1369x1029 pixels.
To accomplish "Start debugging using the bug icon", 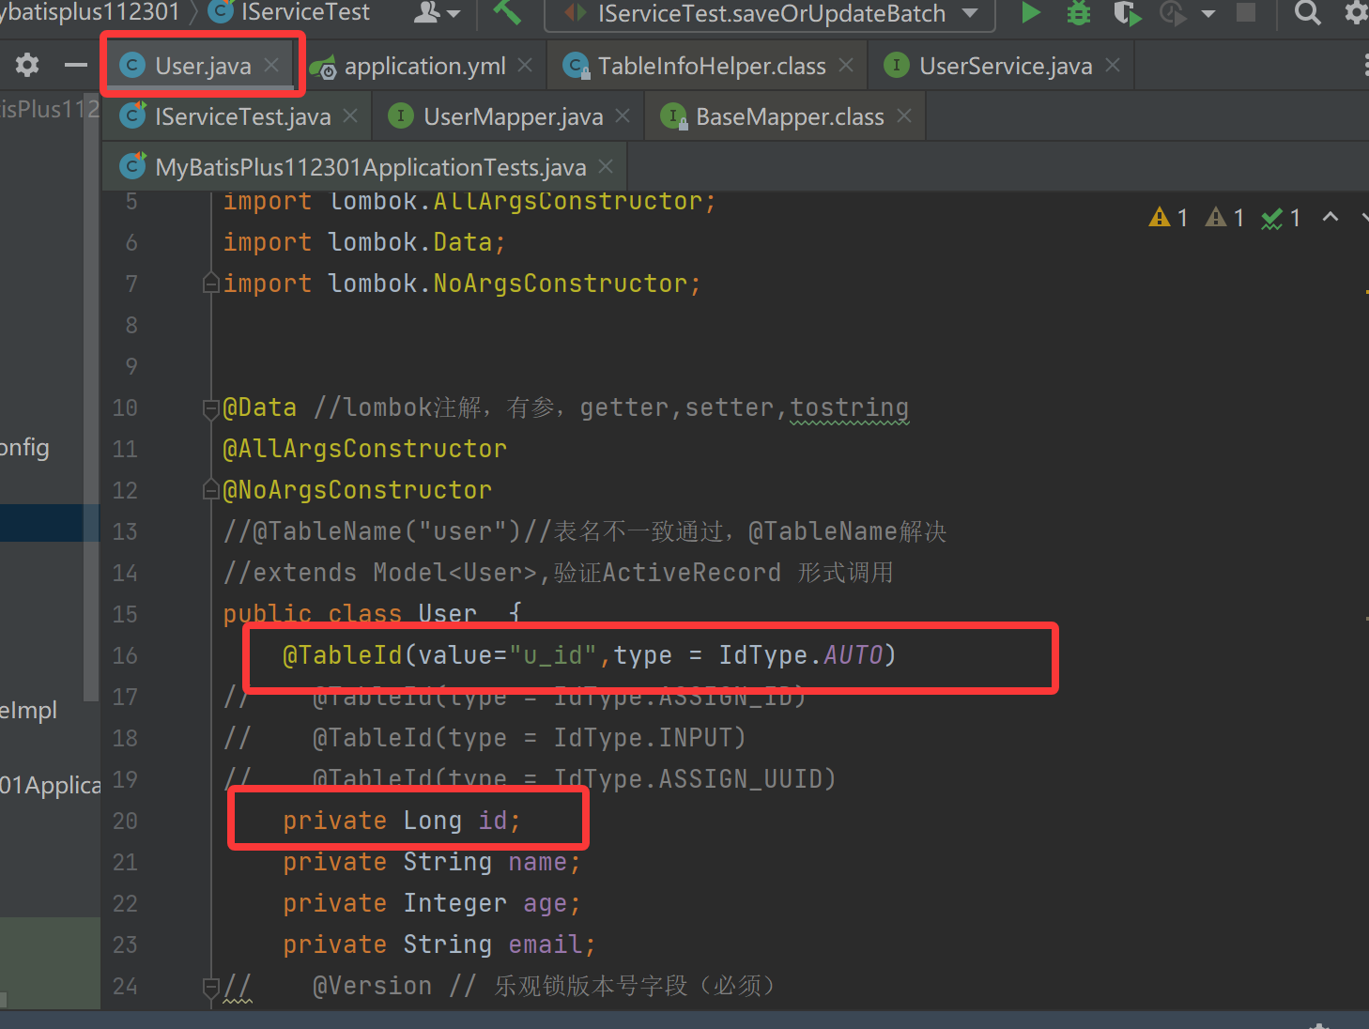I will tap(1077, 13).
